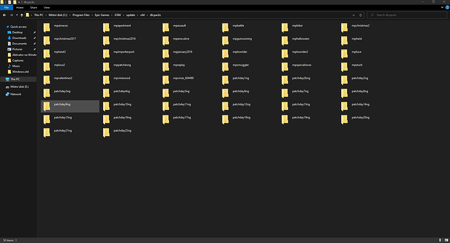This screenshot has width=450, height=243.
Task: Select the mpimportexport folder icon
Action: pyautogui.click(x=106, y=54)
